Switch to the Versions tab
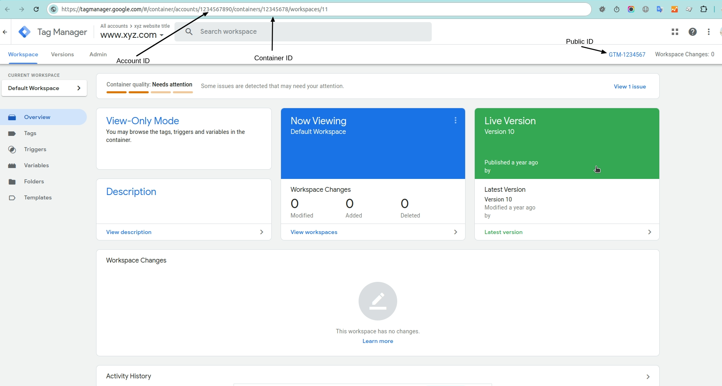The height and width of the screenshot is (386, 722). (62, 54)
